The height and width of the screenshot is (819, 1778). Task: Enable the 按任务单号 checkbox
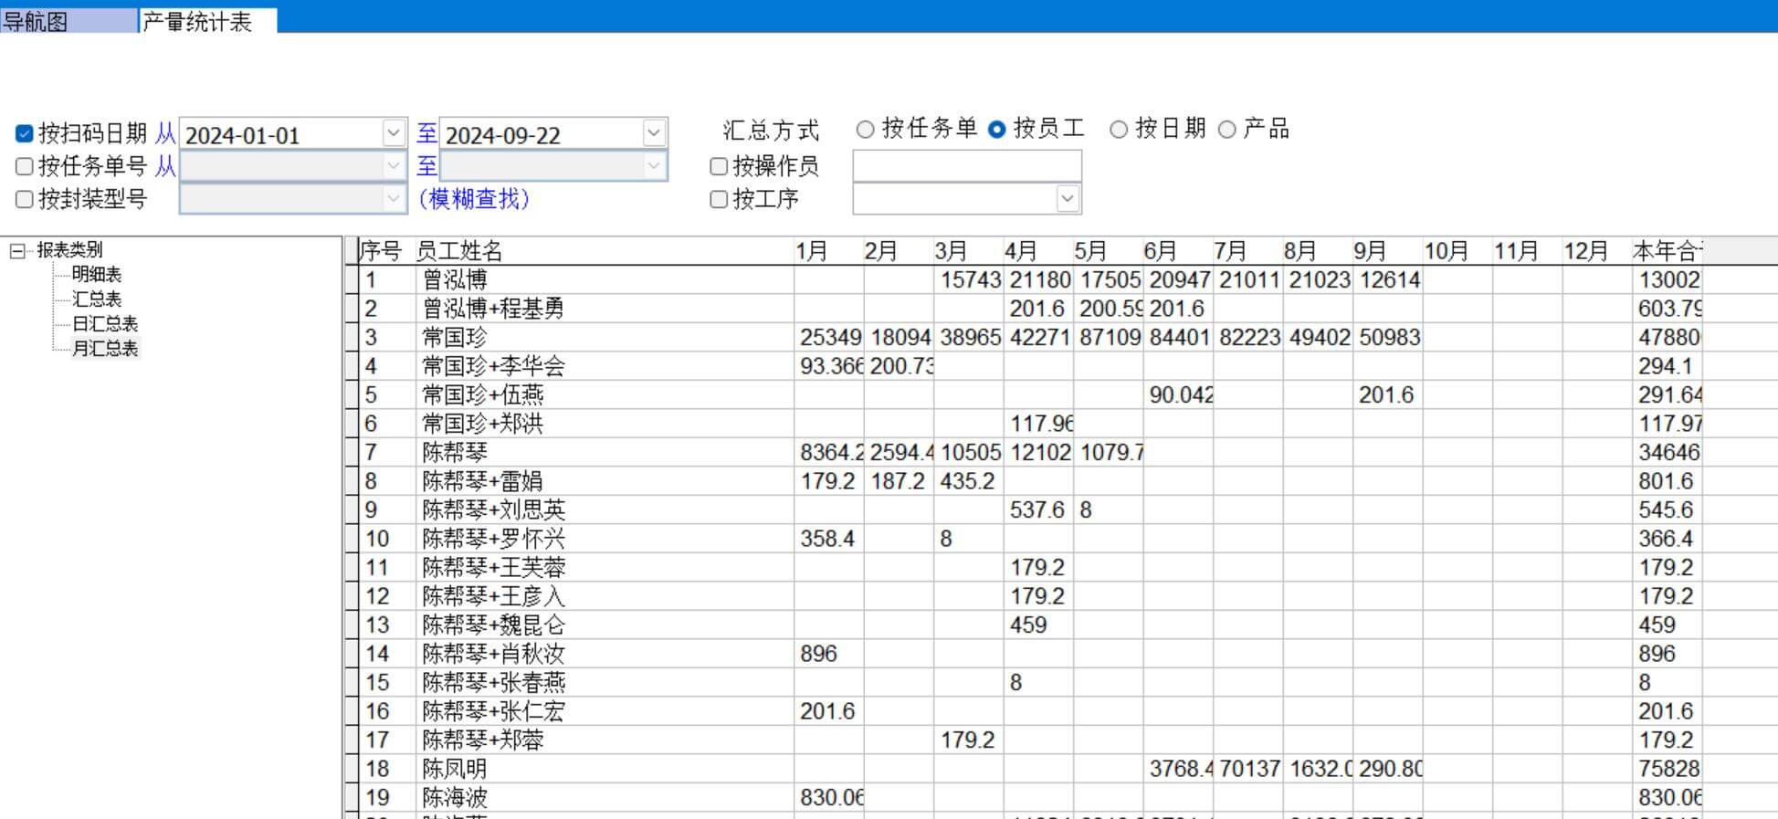pos(25,166)
